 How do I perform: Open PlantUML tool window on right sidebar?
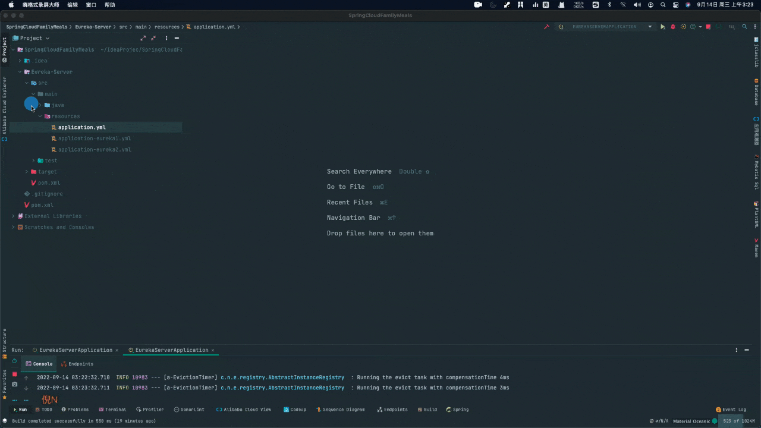(756, 215)
